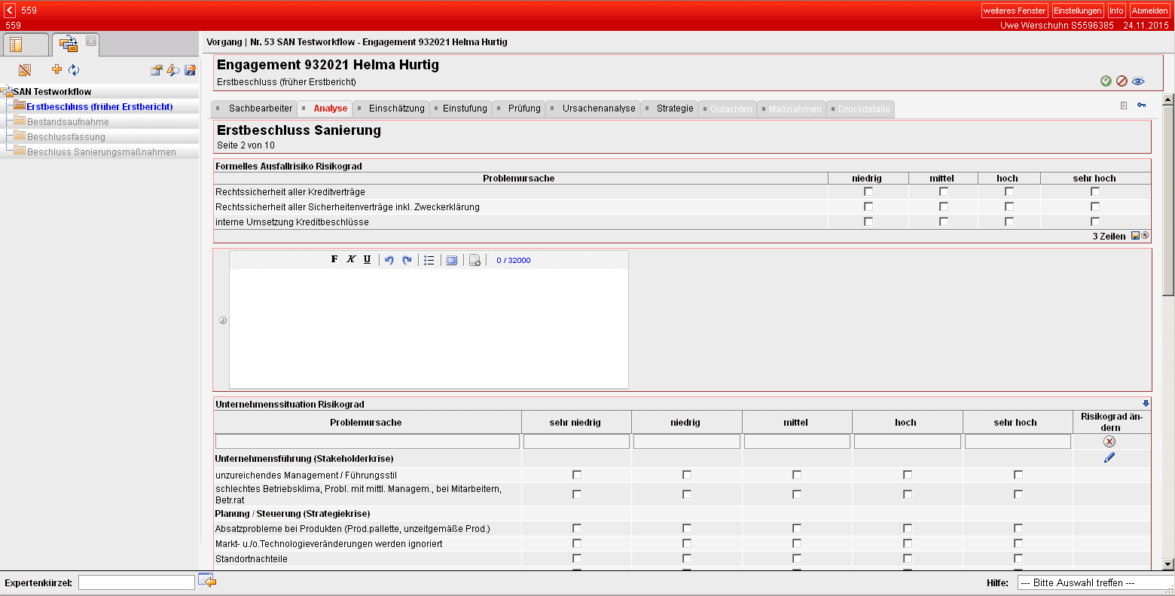
Task: Check sehr niedrig for unzureichendes Management
Action: [x=577, y=475]
